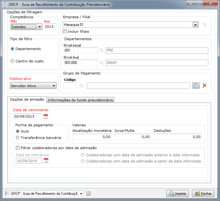Select the Opções de emissão tab
The height and width of the screenshot is (201, 220).
pos(27,100)
